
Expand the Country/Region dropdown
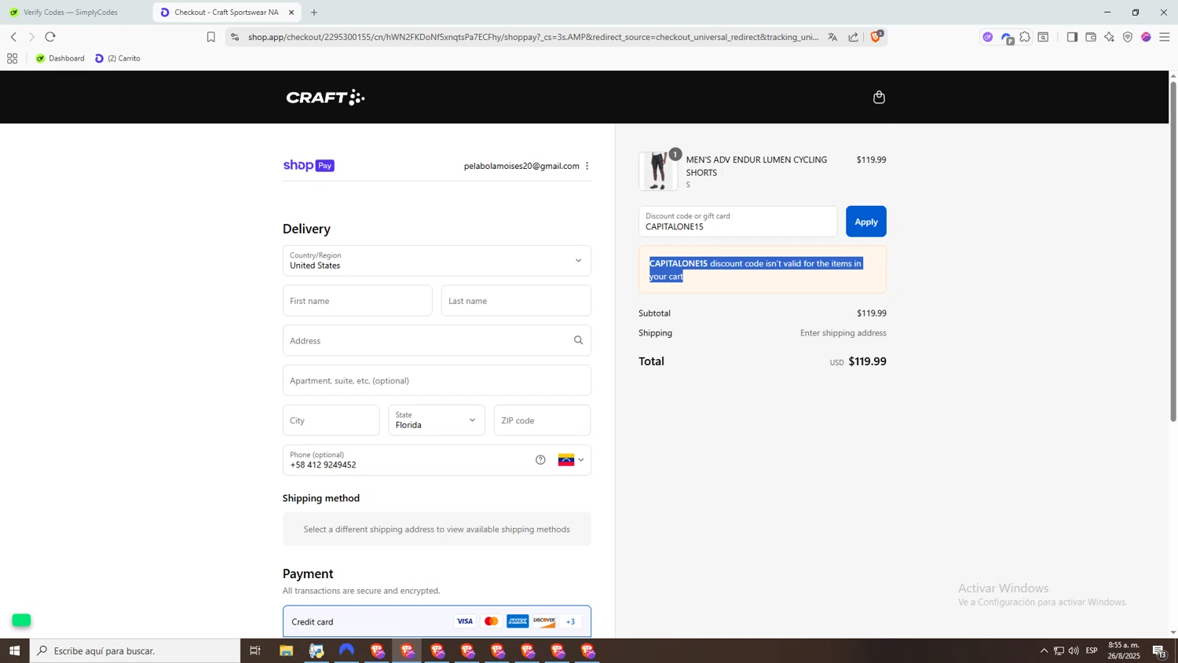437,261
